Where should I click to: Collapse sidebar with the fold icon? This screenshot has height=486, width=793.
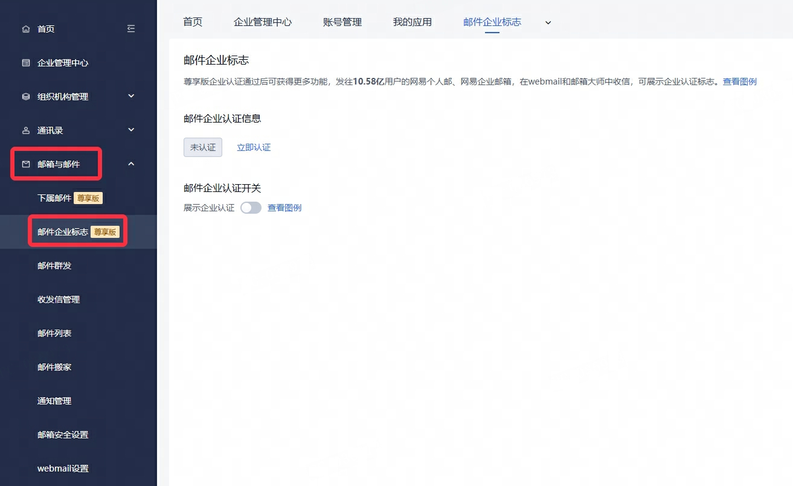point(131,29)
